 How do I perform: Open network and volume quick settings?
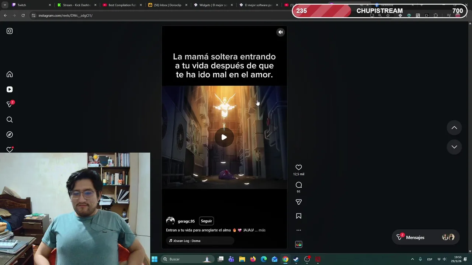(441, 259)
